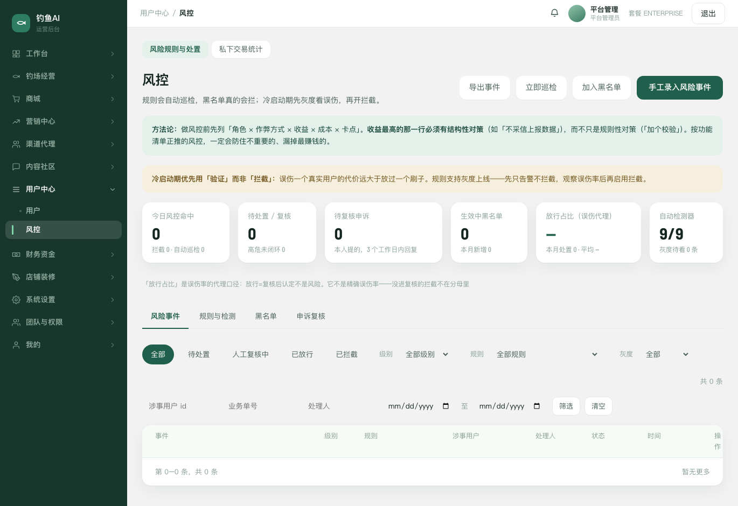Click the 我的 person icon
Viewport: 738px width, 506px height.
coord(16,345)
